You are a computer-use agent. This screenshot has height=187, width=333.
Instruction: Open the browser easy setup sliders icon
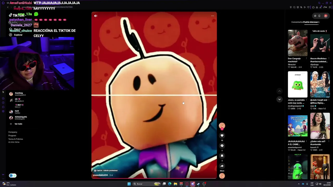[330, 7]
